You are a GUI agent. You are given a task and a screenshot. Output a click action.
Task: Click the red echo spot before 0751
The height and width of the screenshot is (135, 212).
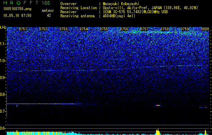[x=17, y=106]
